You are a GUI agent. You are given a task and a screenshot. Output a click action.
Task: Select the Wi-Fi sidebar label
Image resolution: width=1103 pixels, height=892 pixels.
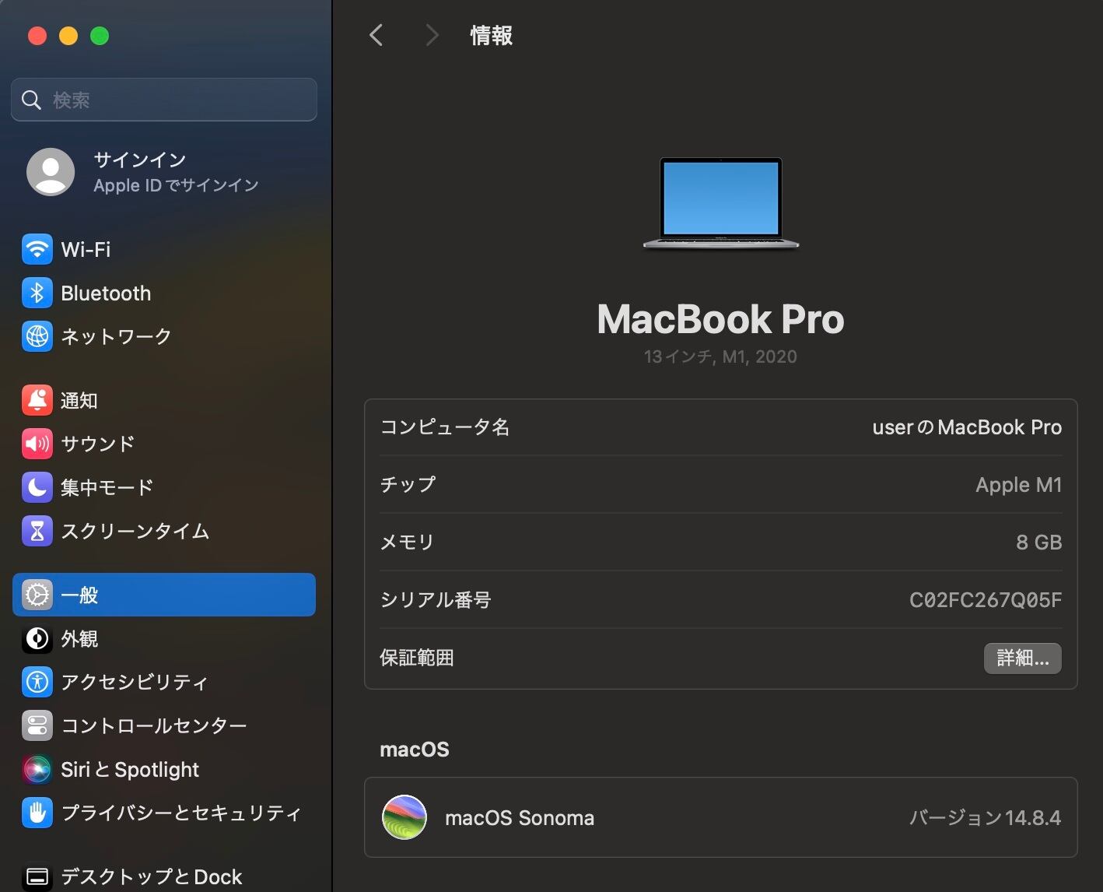point(86,250)
